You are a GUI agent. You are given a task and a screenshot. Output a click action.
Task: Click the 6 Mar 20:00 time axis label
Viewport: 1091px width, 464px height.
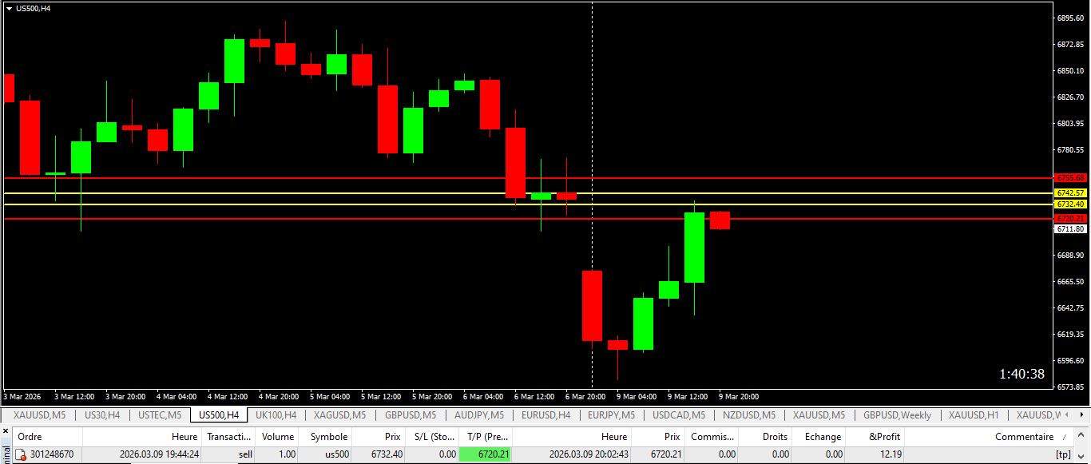coord(585,396)
